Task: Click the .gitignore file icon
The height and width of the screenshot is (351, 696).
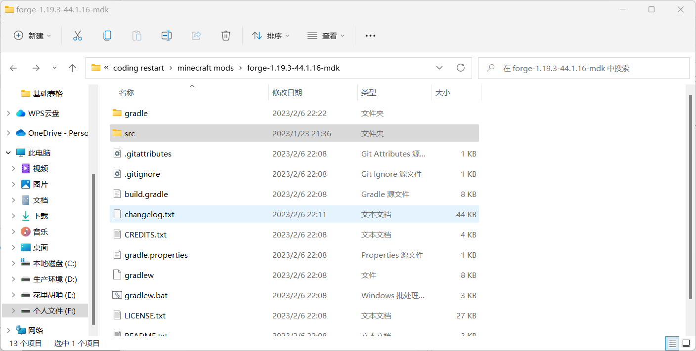Action: pyautogui.click(x=117, y=174)
